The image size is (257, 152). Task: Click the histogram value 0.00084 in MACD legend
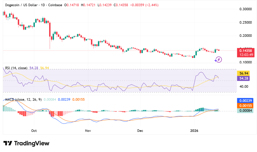pyautogui.click(x=50, y=99)
